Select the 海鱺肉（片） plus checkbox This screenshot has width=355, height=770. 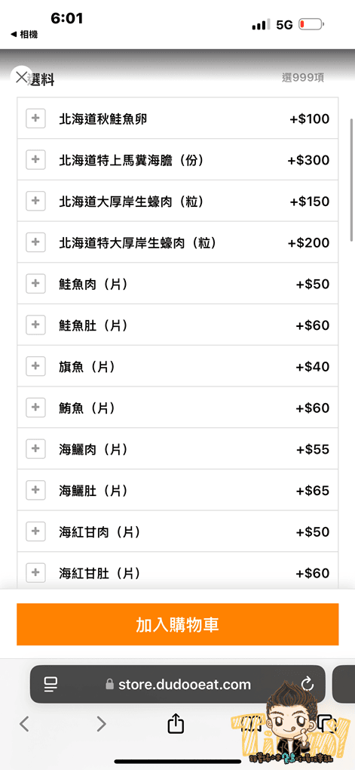pyautogui.click(x=35, y=448)
